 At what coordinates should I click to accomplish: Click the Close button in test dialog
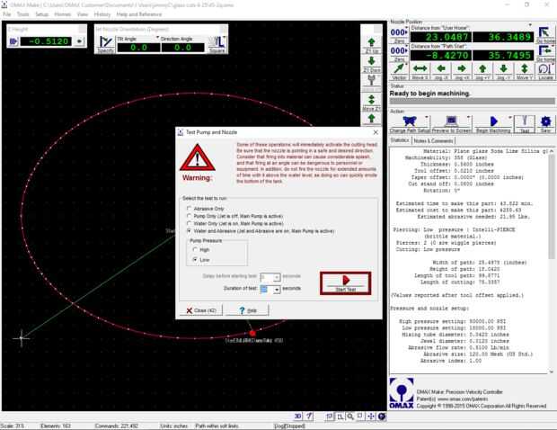[201, 310]
